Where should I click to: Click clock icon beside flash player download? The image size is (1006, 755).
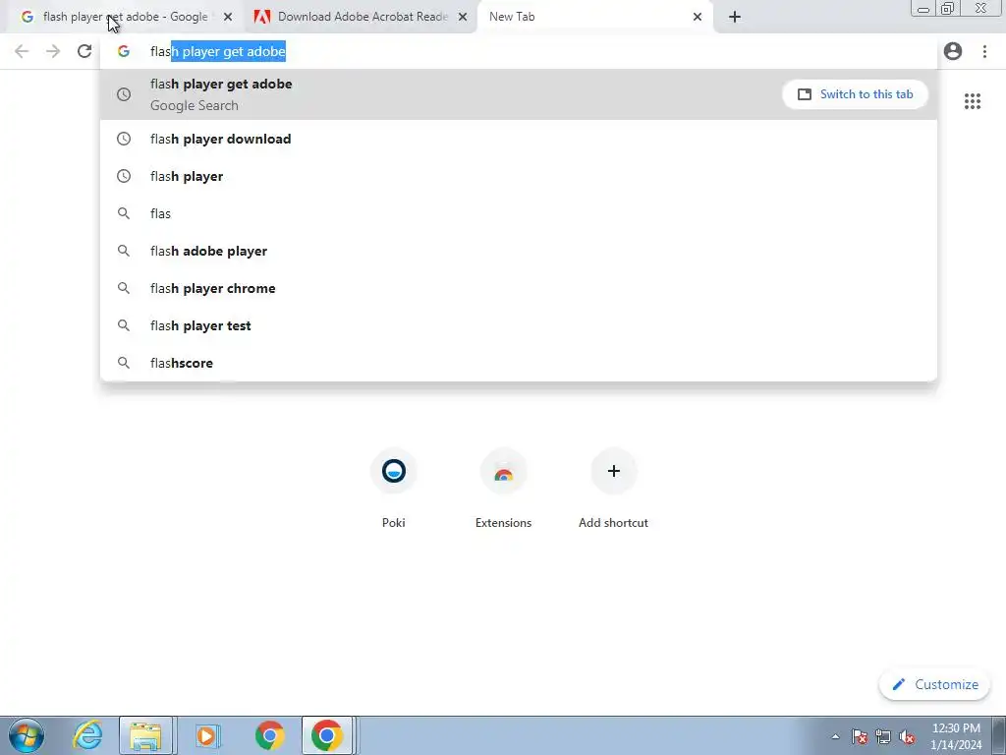tap(124, 139)
